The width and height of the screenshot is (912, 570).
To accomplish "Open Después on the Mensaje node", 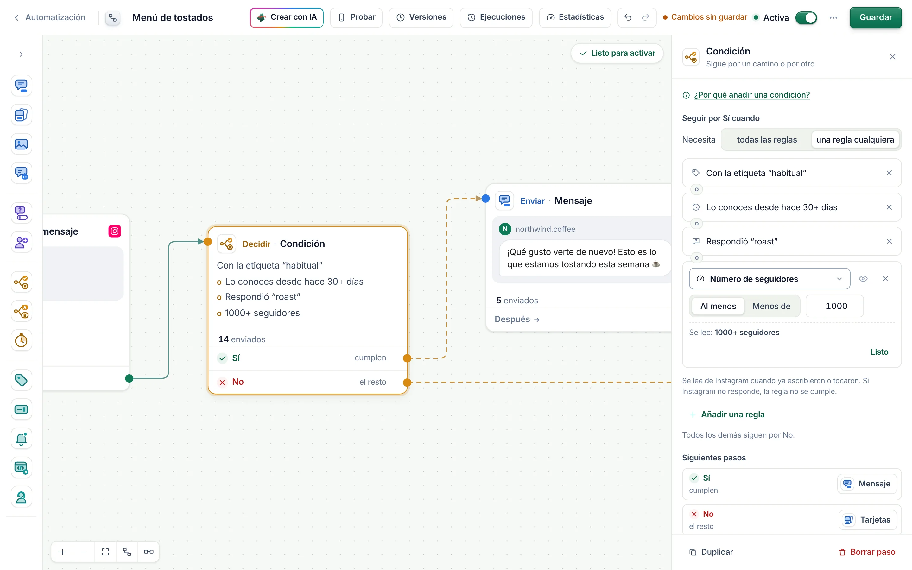I will tap(517, 319).
